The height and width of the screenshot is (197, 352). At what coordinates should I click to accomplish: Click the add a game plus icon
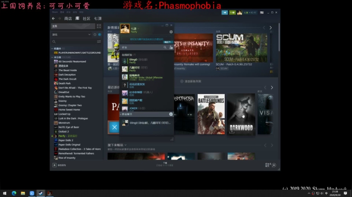tap(54, 165)
